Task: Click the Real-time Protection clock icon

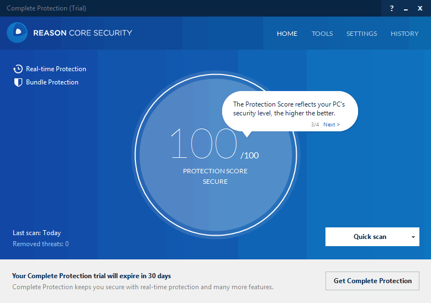Action: click(x=18, y=69)
